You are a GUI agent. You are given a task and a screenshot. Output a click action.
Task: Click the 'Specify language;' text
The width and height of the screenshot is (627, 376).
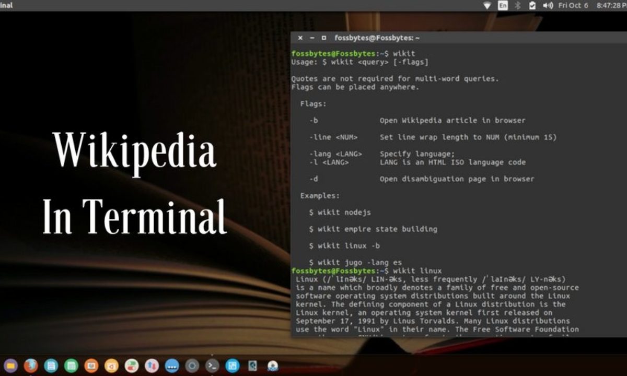pyautogui.click(x=417, y=154)
